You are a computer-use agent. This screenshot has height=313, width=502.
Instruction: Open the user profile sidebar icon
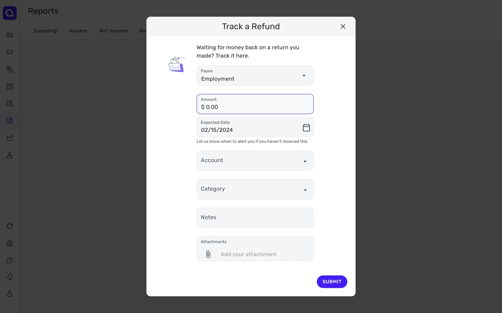coord(10,294)
